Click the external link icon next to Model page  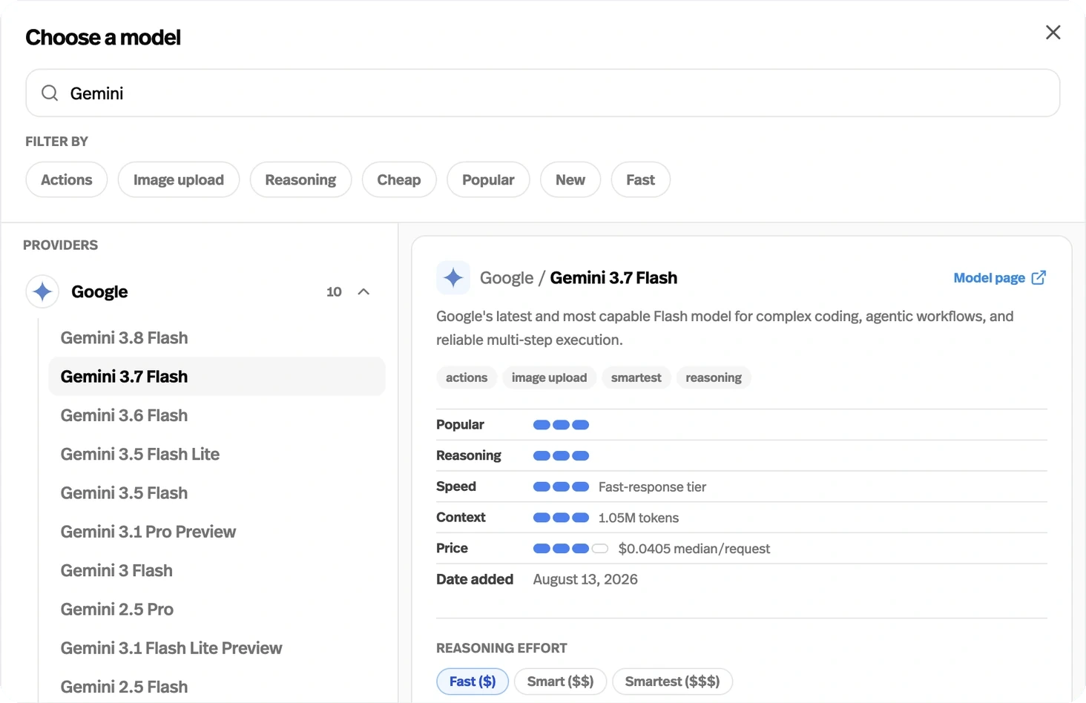tap(1039, 277)
